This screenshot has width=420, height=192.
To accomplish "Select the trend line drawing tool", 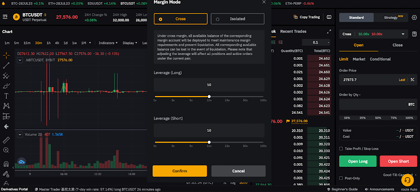I will coord(6,66).
